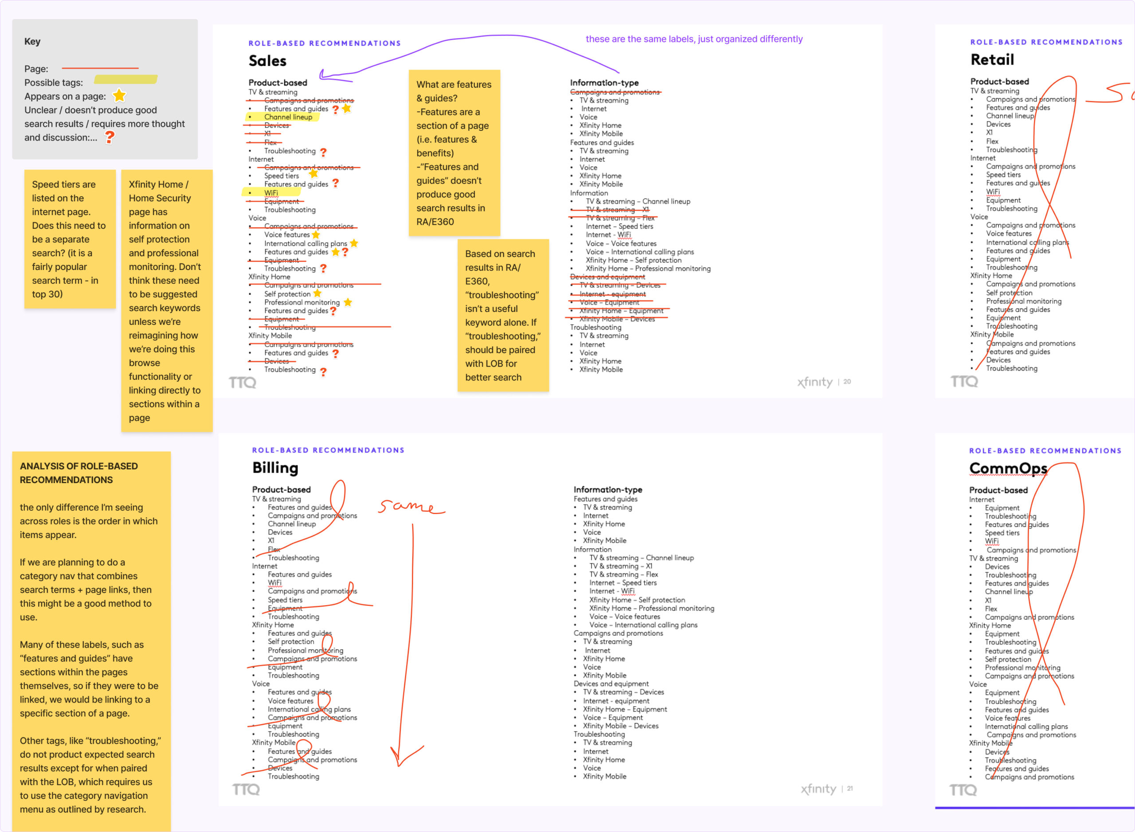The width and height of the screenshot is (1135, 832).
Task: Click 'Product-based' heading on the Sales slide
Action: pyautogui.click(x=278, y=82)
